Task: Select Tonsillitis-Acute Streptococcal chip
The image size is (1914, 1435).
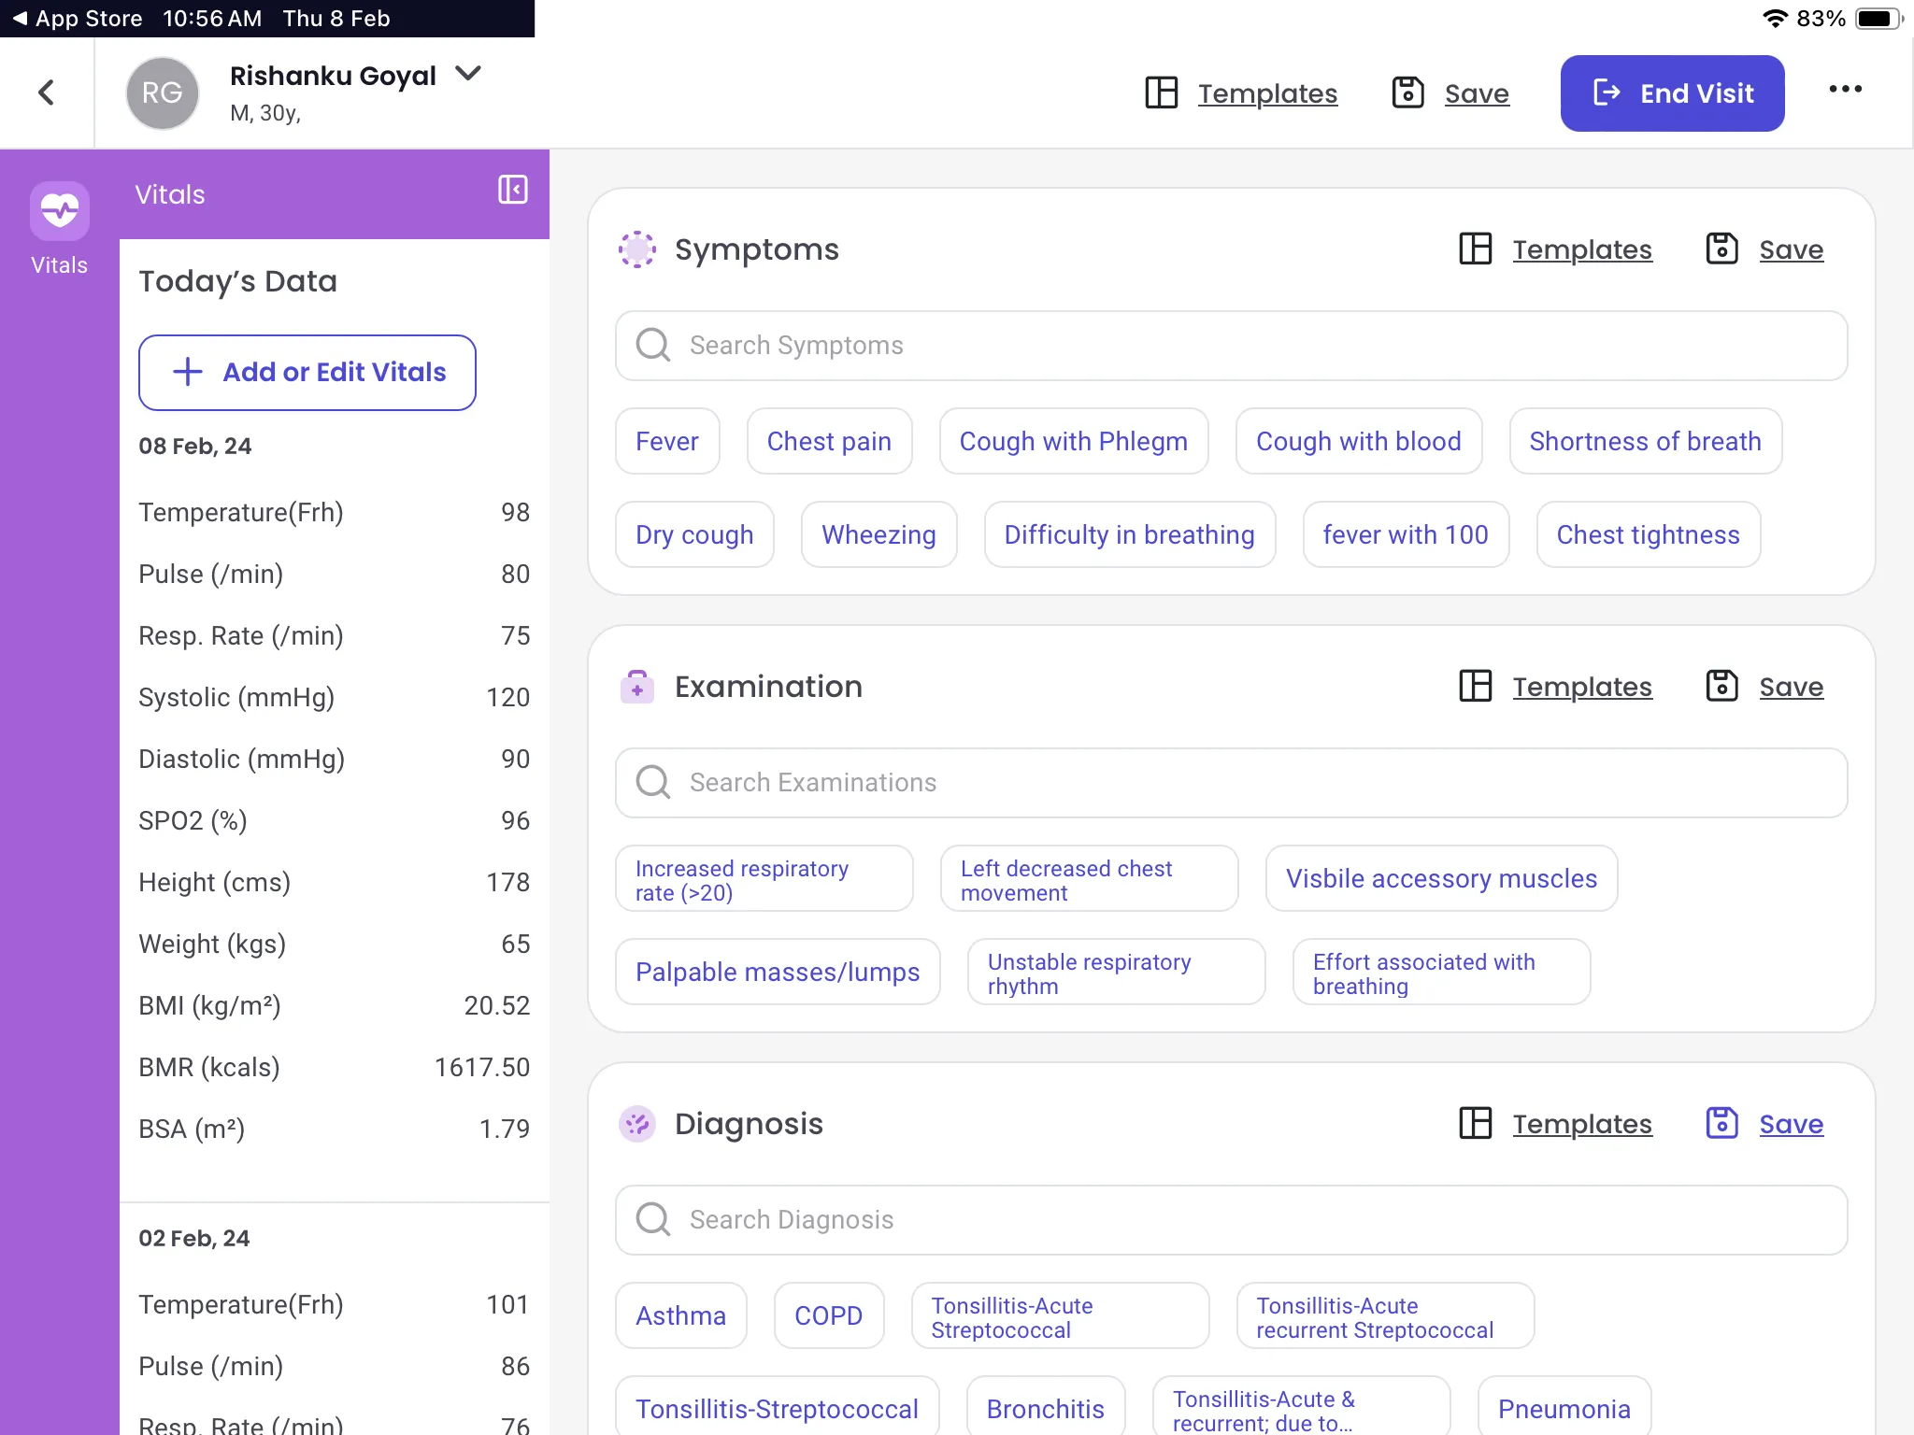Action: [1060, 1315]
